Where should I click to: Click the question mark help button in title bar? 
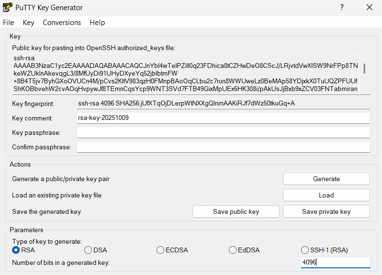coord(342,8)
